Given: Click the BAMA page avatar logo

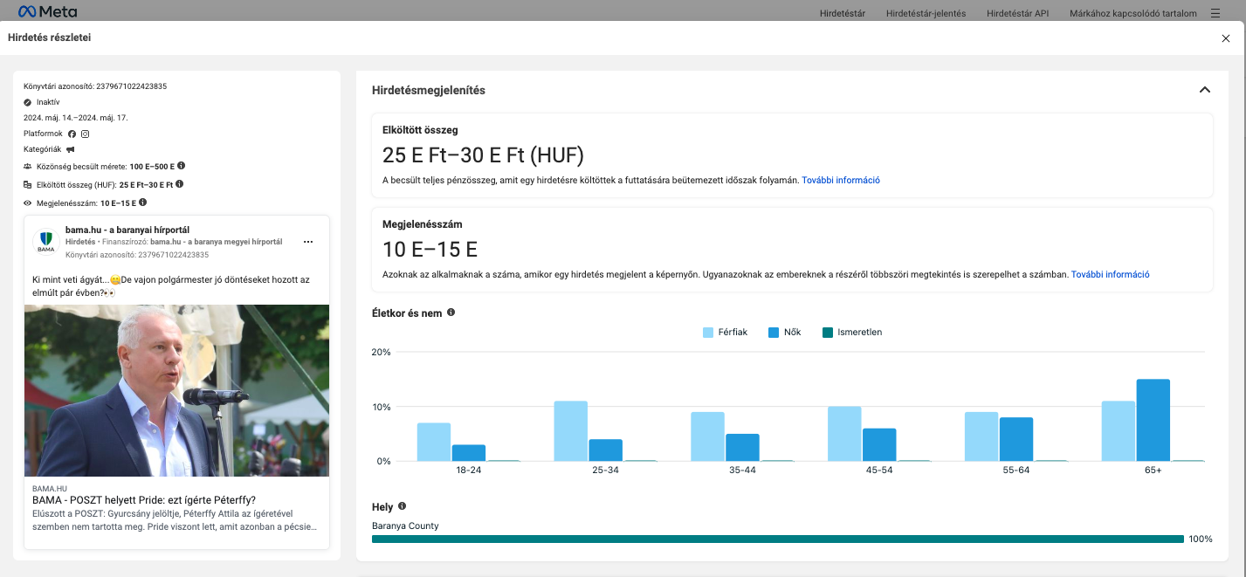Looking at the screenshot, I should tap(45, 241).
